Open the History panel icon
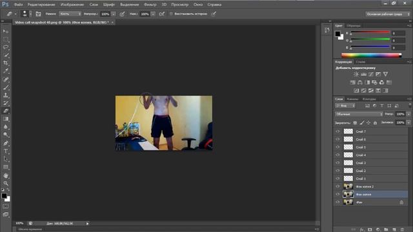Viewport: 413px width, 232px height. (327, 30)
